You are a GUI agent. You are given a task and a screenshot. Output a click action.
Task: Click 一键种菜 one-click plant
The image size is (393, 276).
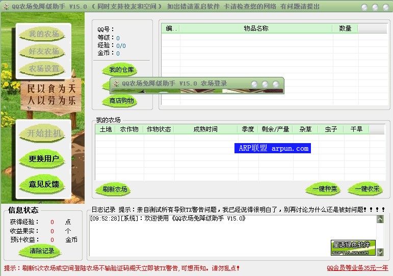[x=324, y=188]
